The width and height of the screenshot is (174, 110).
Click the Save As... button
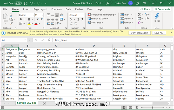click(159, 33)
